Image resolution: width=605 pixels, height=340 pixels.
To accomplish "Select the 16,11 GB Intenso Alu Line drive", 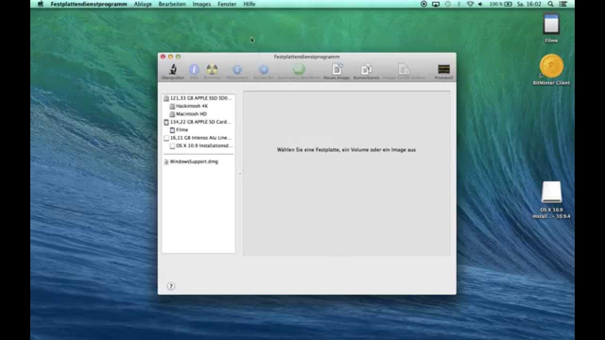I will [198, 138].
